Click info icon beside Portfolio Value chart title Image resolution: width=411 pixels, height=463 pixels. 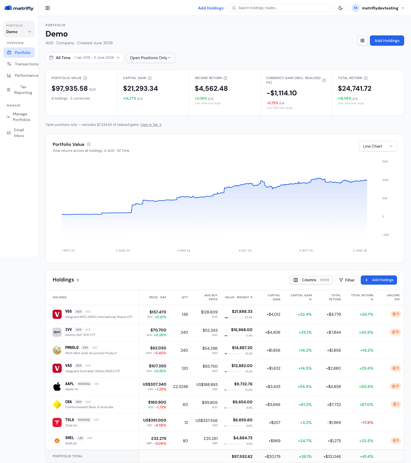(88, 144)
